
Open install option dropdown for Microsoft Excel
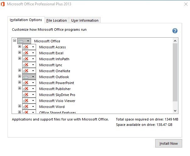[x=33, y=53]
